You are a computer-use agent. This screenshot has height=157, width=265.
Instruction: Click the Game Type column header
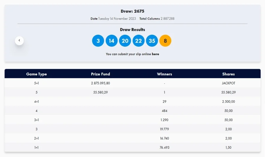37,74
